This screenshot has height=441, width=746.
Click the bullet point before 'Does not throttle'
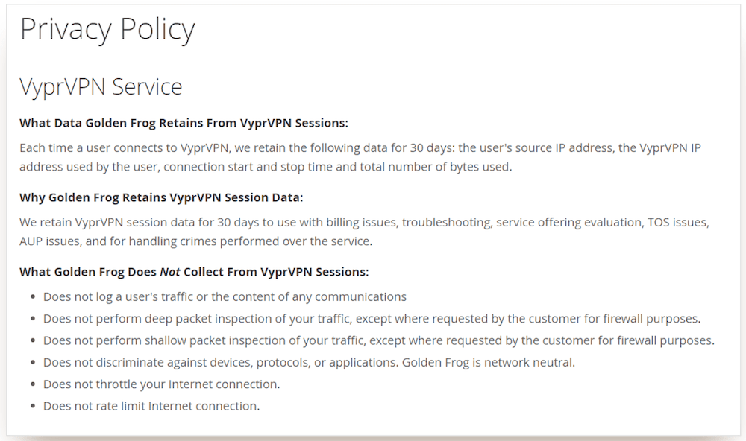click(x=33, y=385)
